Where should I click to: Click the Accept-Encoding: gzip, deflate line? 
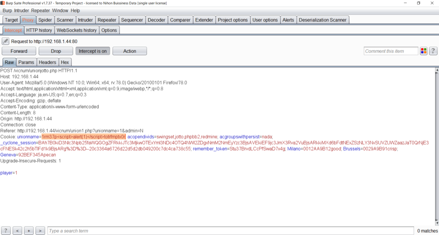pyautogui.click(x=31, y=101)
